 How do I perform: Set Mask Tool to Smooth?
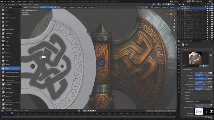(208, 89)
